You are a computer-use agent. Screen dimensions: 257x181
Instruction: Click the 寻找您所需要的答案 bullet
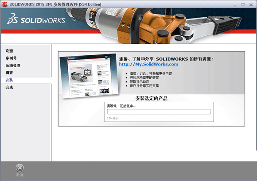click(144, 77)
